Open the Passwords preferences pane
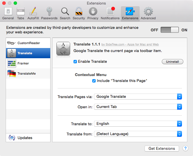193x156 pixels. [x=49, y=14]
